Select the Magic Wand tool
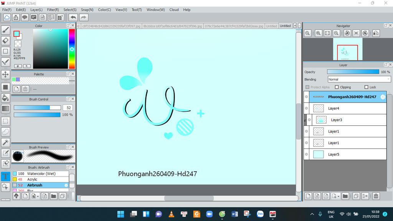This screenshot has width=393, height=221. (x=5, y=142)
